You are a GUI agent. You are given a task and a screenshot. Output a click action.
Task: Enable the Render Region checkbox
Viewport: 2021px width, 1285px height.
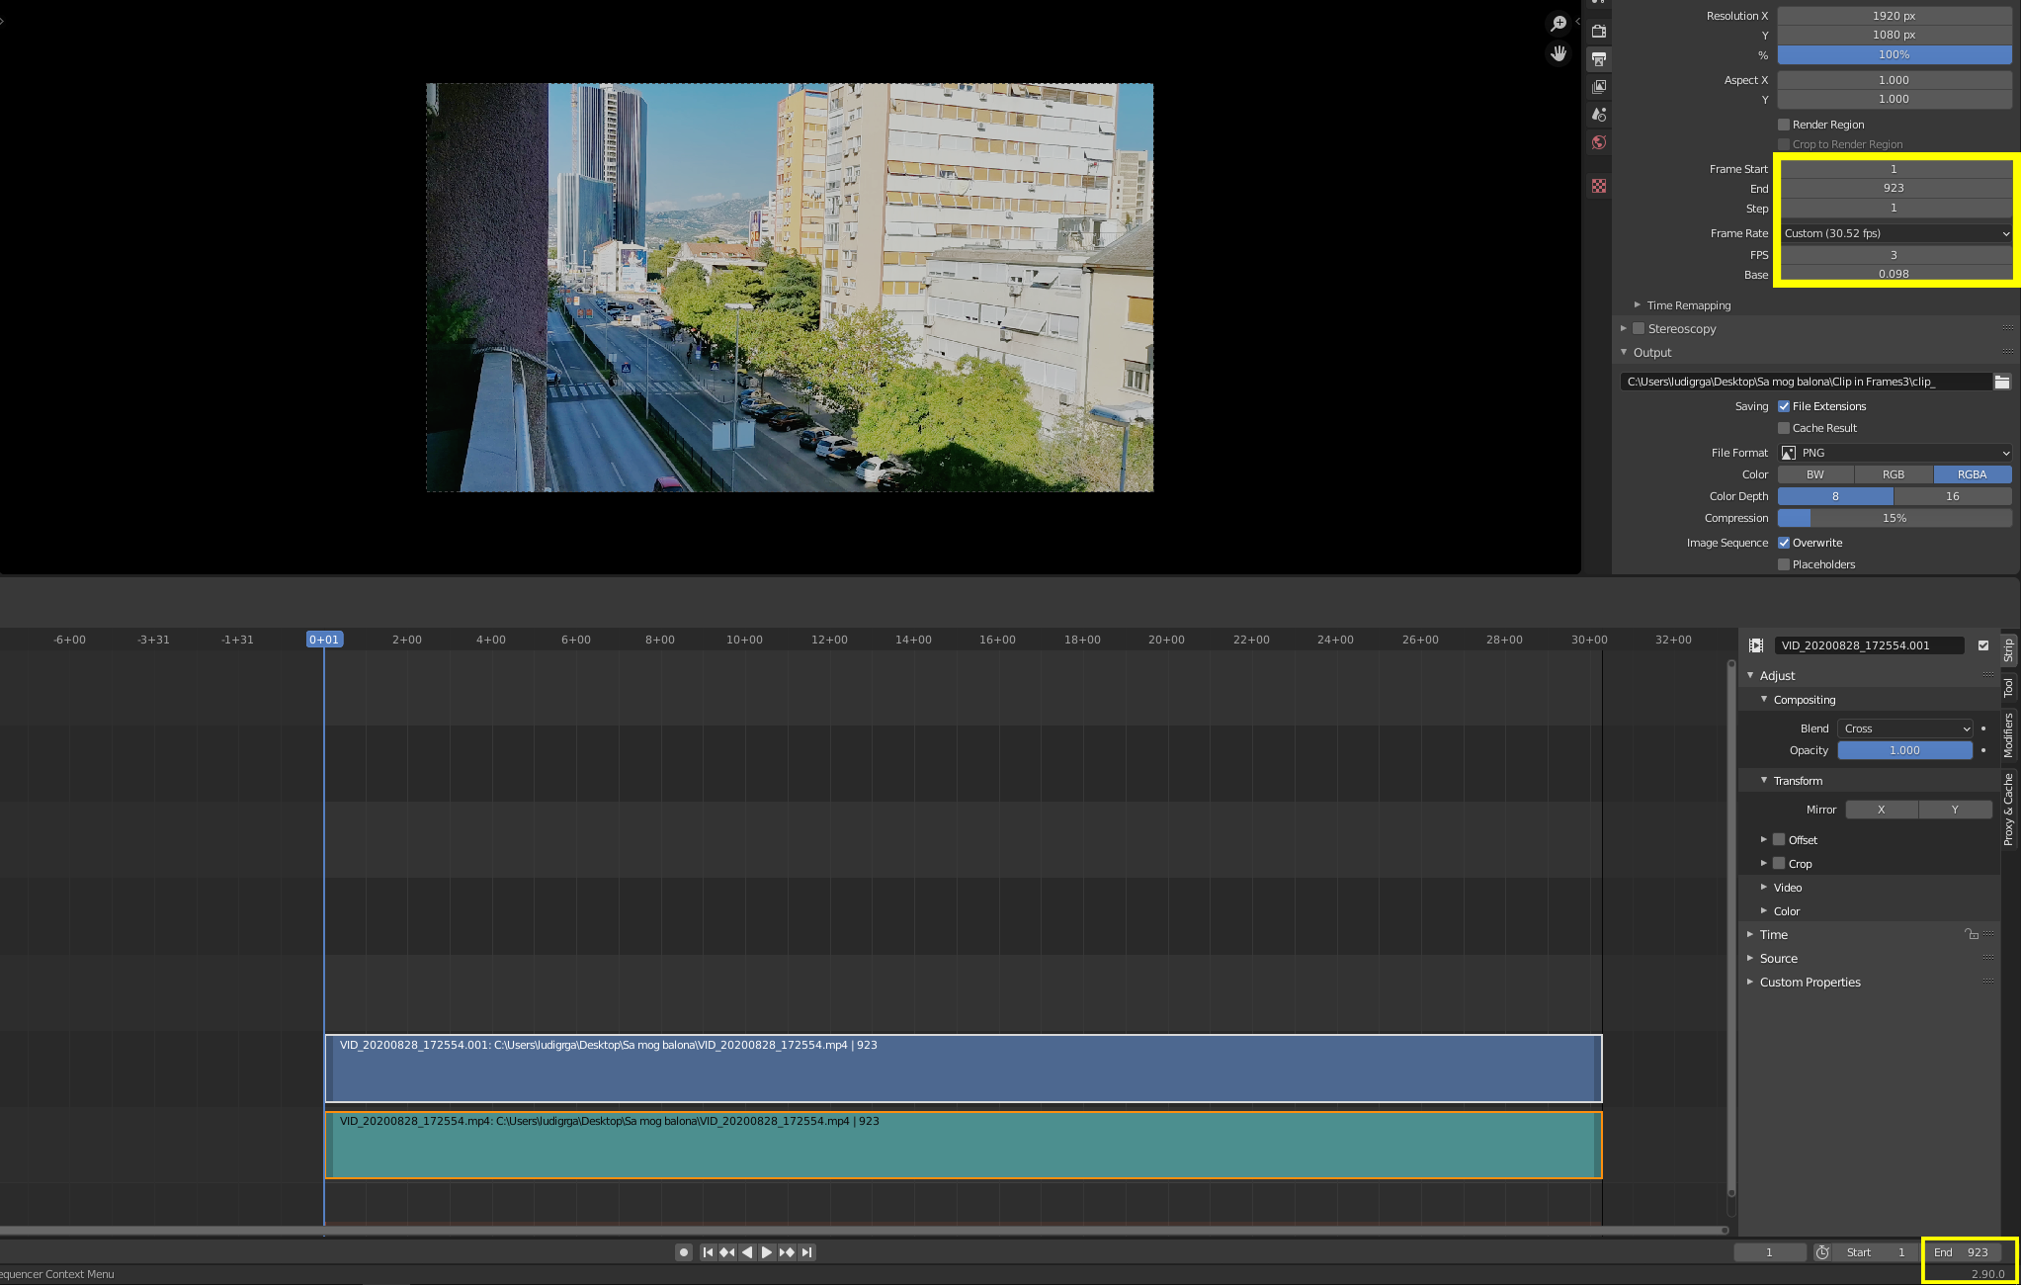pos(1784,125)
